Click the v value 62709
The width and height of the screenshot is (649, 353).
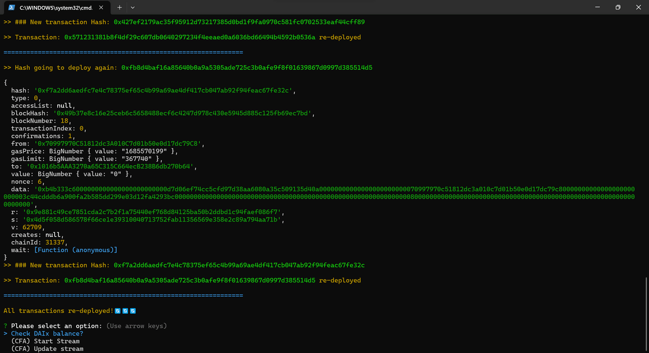coord(32,228)
